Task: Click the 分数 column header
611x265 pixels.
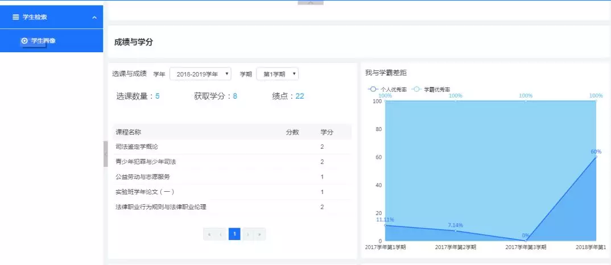Action: pyautogui.click(x=292, y=132)
